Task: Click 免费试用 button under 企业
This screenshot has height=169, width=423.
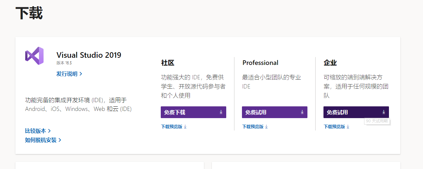Action: 356,112
